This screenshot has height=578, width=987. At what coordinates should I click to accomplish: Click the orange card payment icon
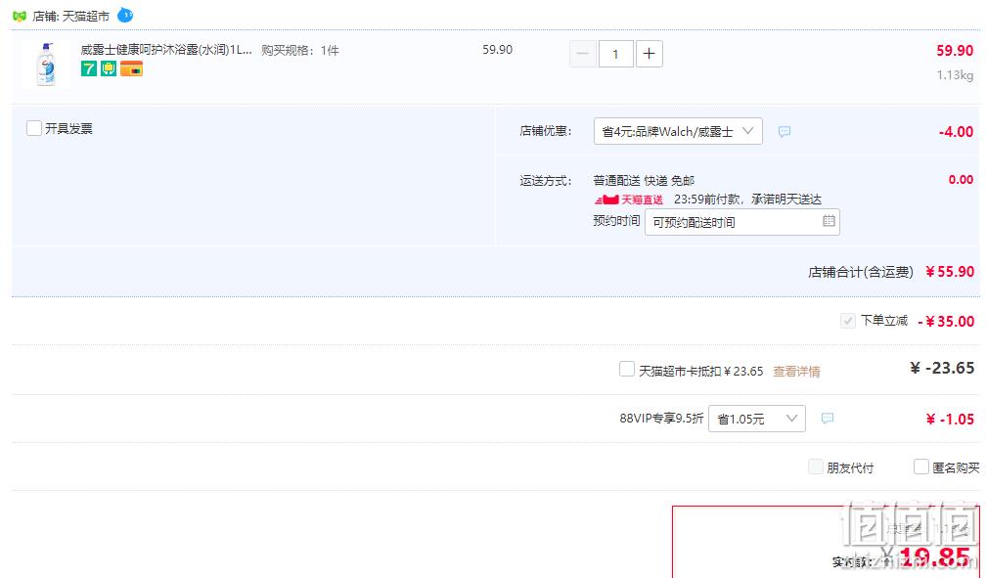[131, 68]
